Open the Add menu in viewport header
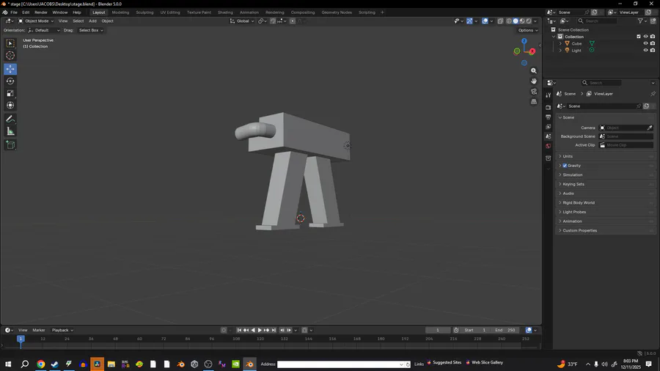 pyautogui.click(x=92, y=21)
